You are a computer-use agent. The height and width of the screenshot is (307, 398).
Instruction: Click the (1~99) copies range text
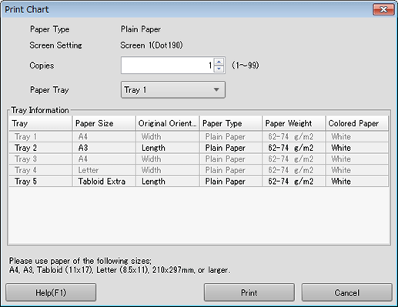click(246, 65)
